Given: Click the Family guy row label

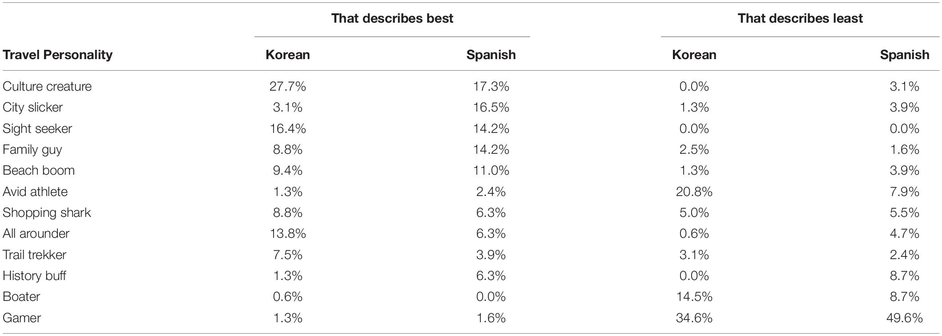Looking at the screenshot, I should coord(32,150).
